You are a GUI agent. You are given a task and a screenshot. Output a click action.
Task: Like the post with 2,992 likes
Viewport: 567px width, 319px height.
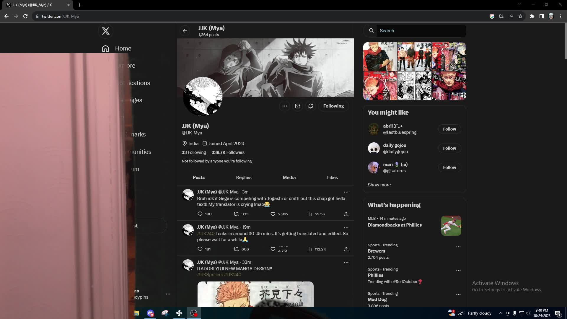pos(279,214)
